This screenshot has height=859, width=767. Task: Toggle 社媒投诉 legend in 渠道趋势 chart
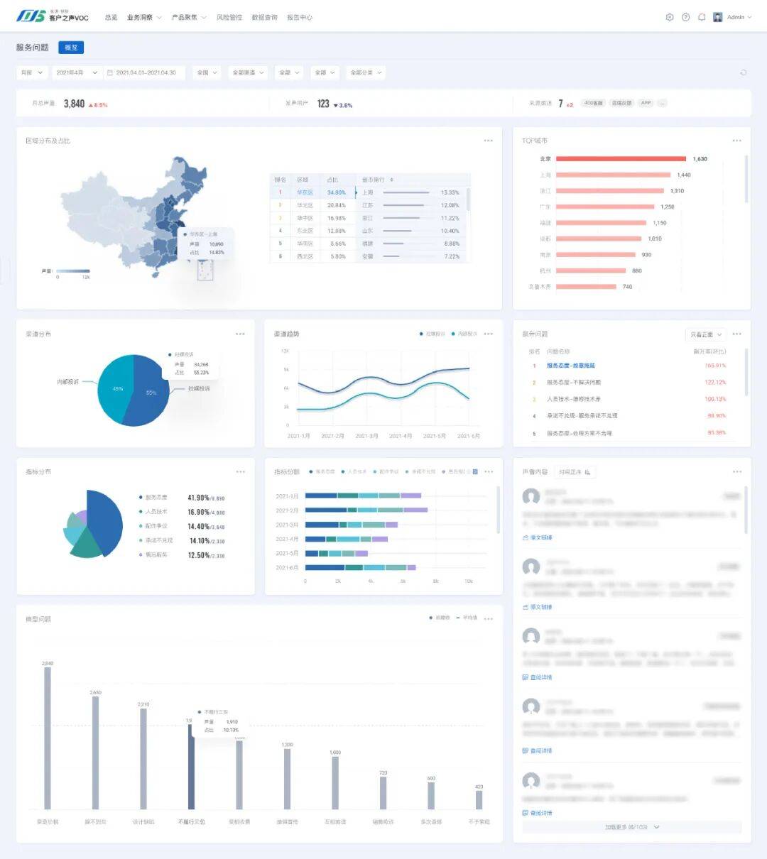[x=433, y=334]
